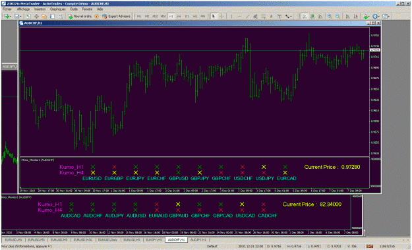
Task: Select the Text Label tool
Action: point(280,16)
